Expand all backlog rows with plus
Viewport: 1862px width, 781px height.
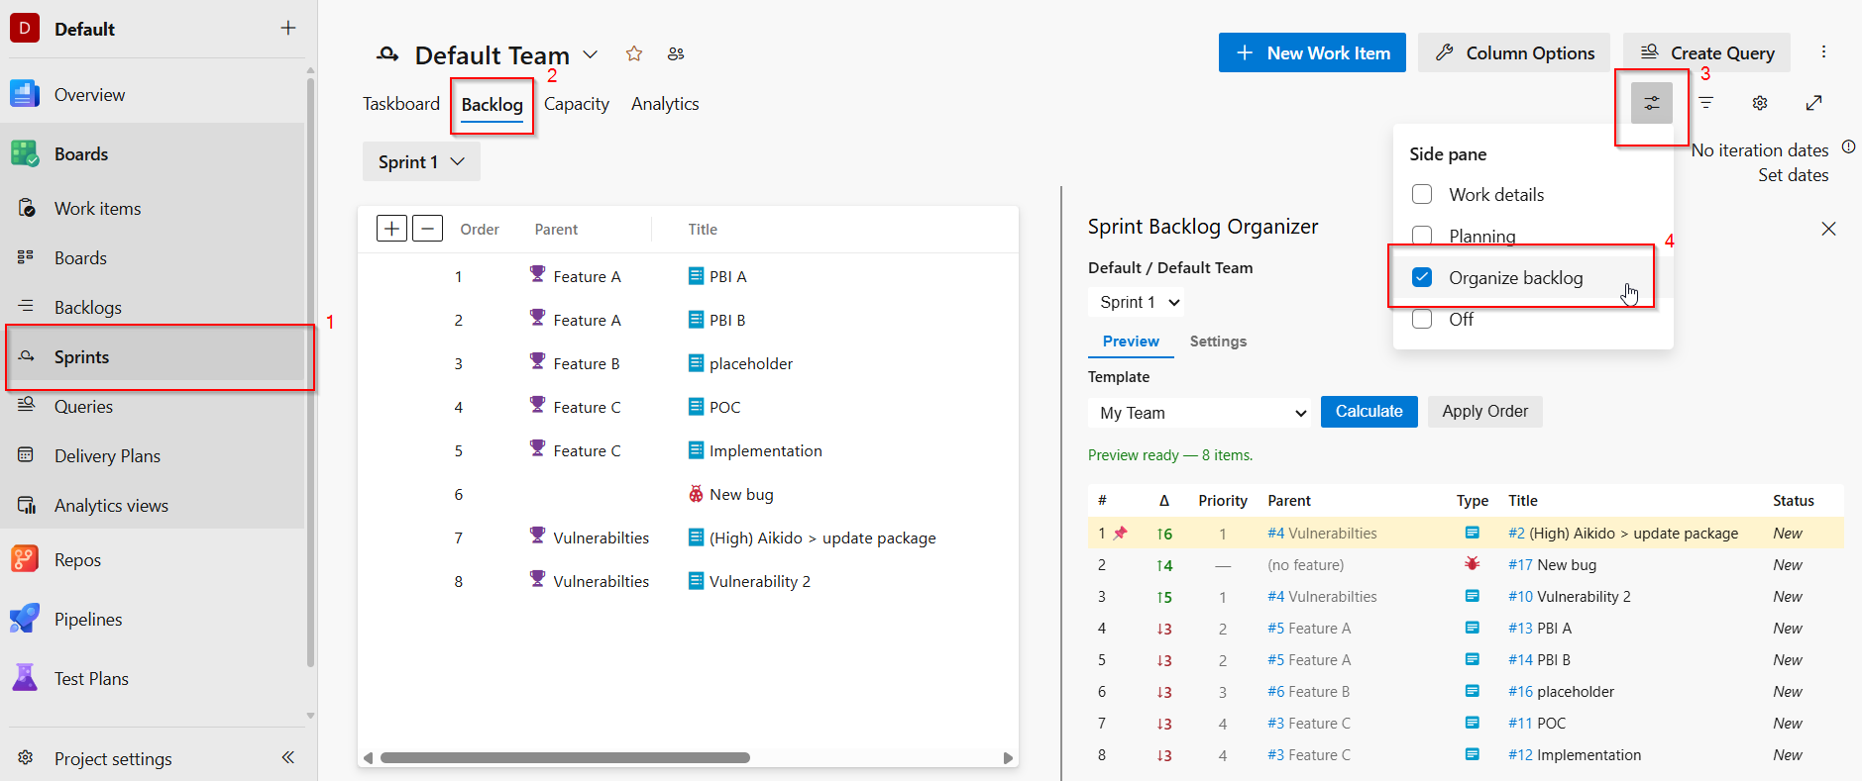(392, 229)
